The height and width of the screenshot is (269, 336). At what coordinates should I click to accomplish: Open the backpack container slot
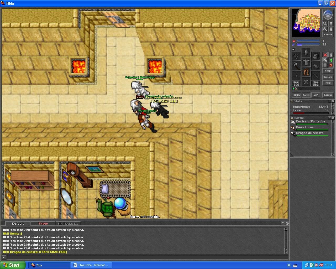316,56
